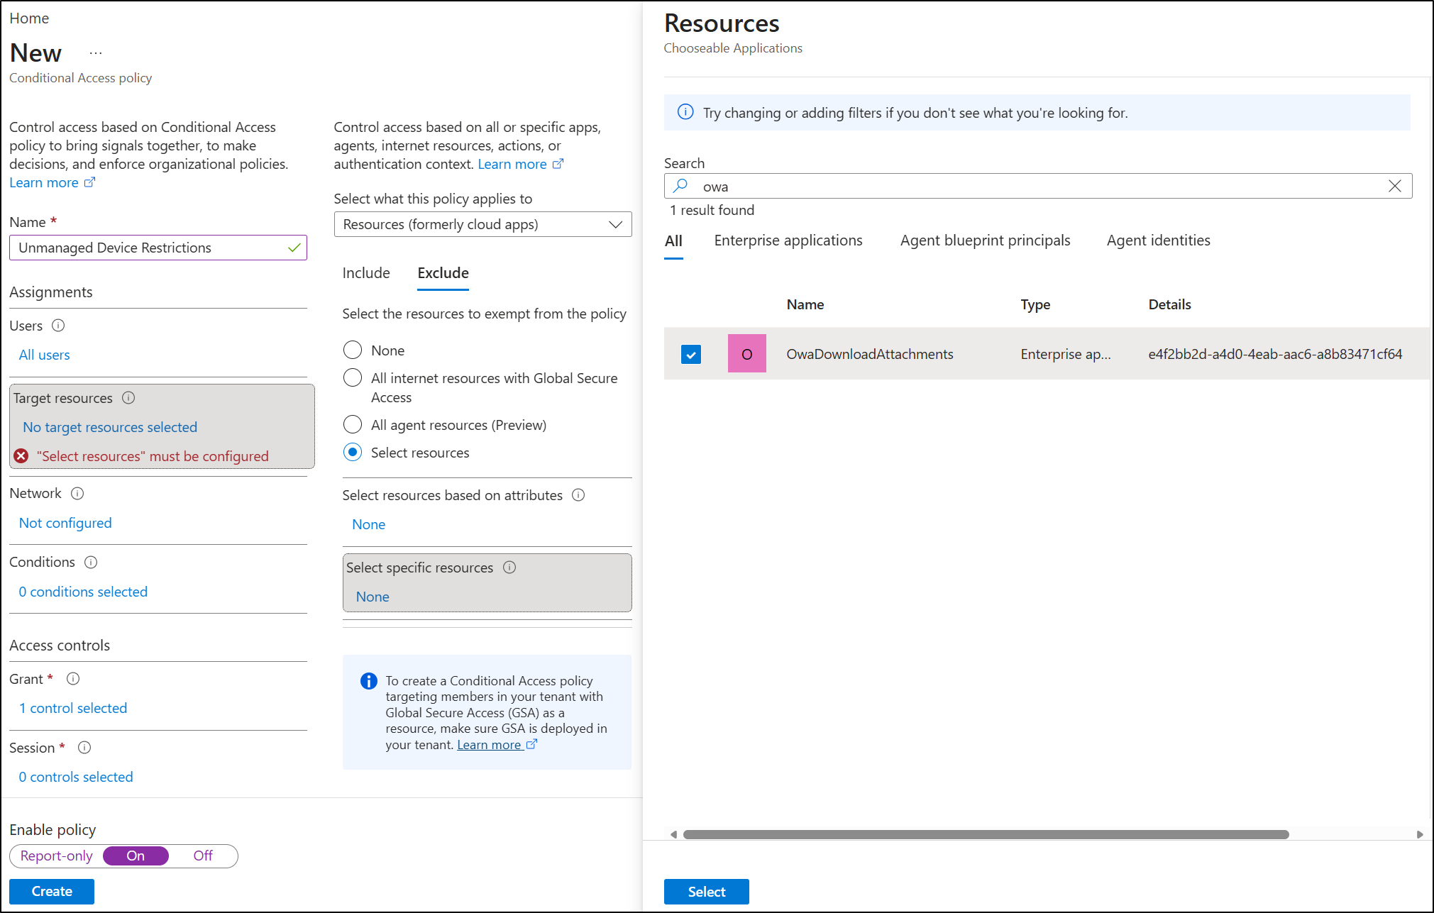Screen dimensions: 1434x913
Task: Click the Create button
Action: (x=52, y=891)
